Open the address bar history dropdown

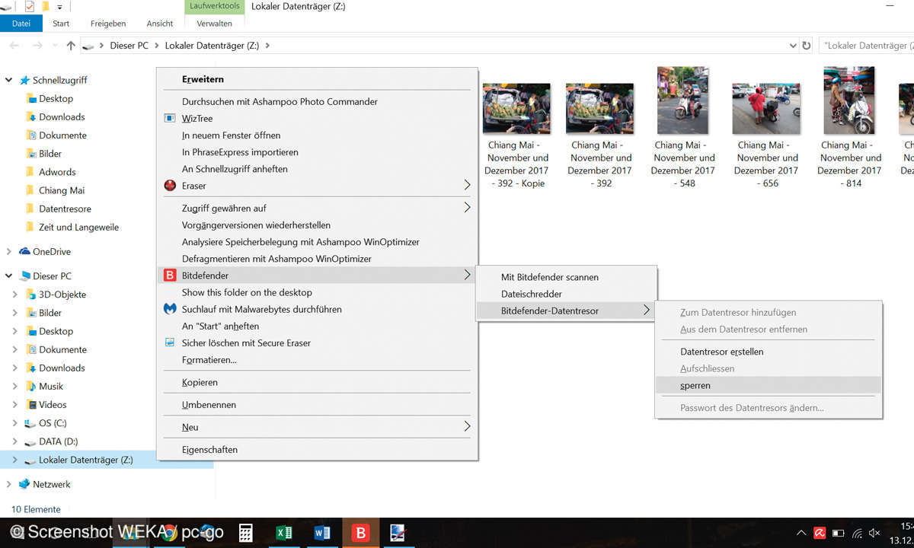(x=794, y=46)
